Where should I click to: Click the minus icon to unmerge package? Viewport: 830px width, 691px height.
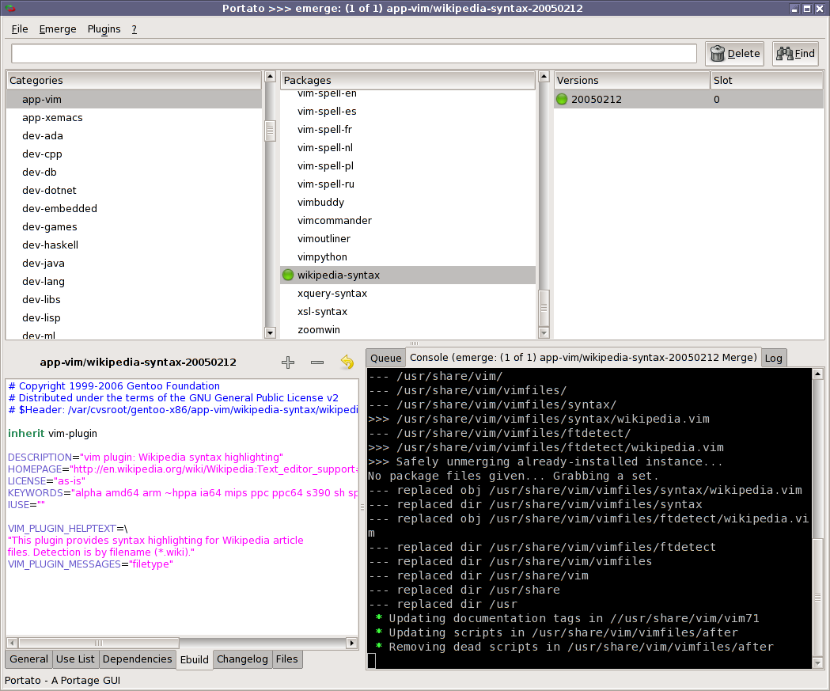pyautogui.click(x=317, y=363)
